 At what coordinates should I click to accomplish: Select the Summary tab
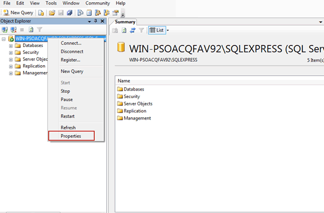125,22
